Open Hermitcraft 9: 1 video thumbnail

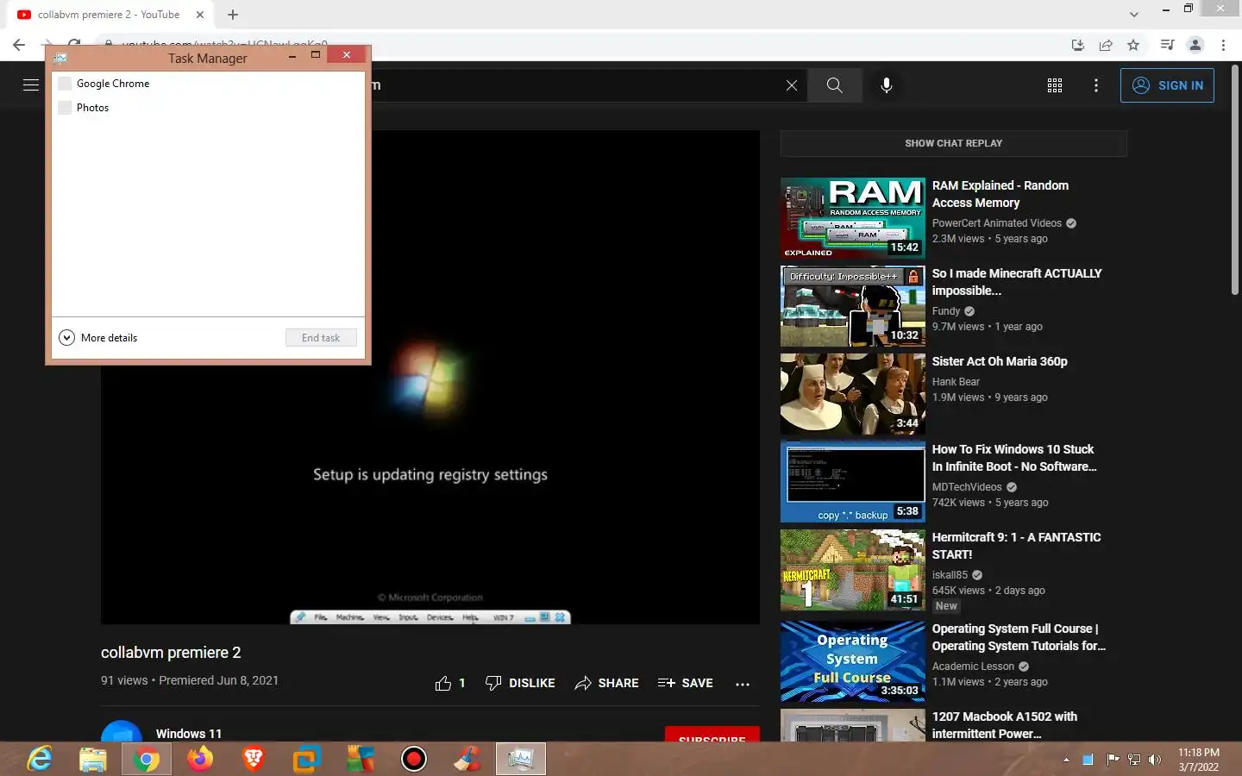pyautogui.click(x=853, y=570)
